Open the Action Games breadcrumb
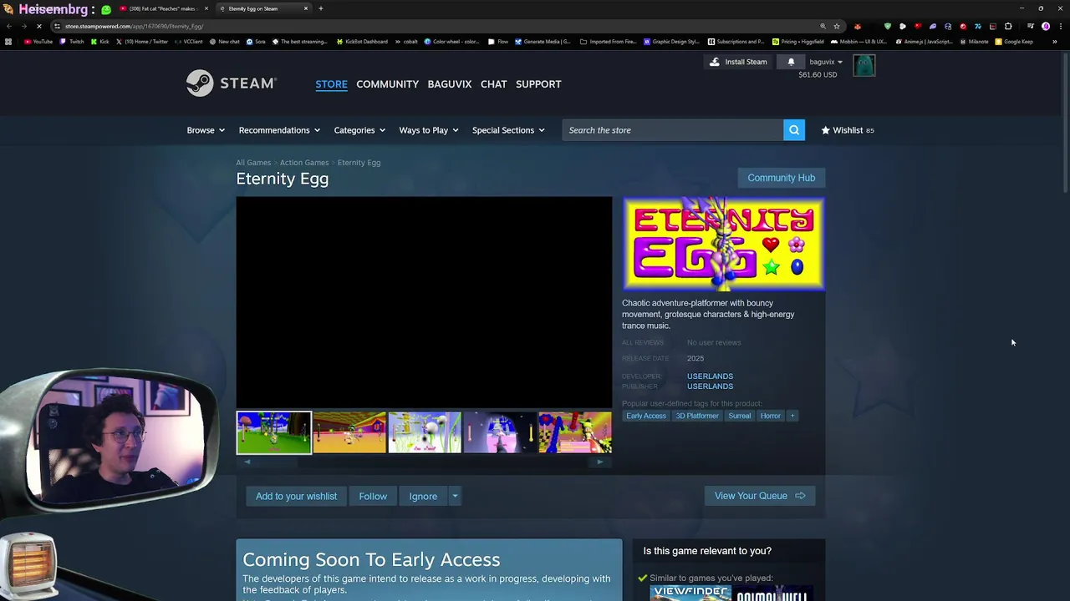The width and height of the screenshot is (1070, 601). [x=304, y=163]
